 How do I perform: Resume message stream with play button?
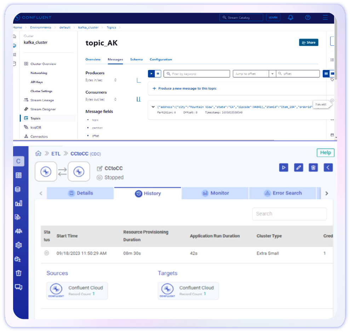tap(151, 74)
